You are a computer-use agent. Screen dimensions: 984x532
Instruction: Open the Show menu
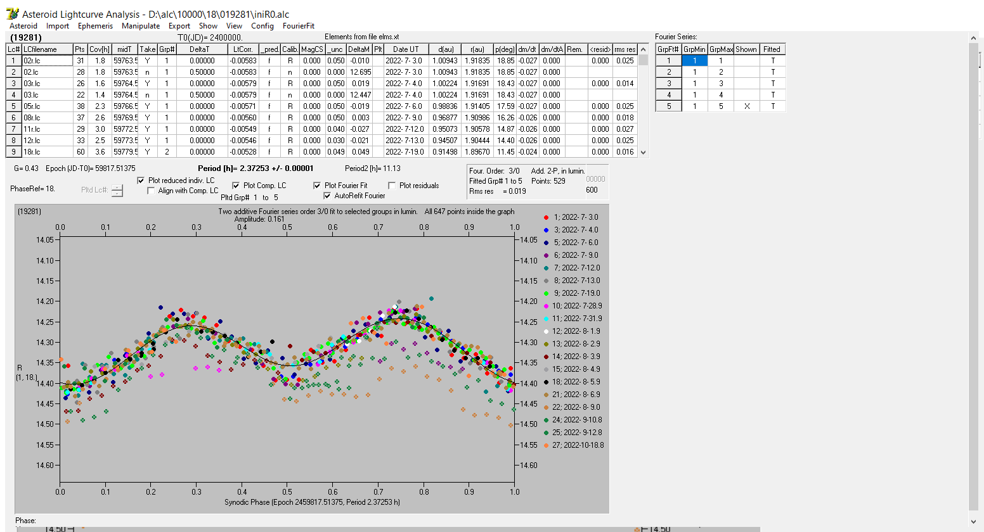pyautogui.click(x=208, y=26)
